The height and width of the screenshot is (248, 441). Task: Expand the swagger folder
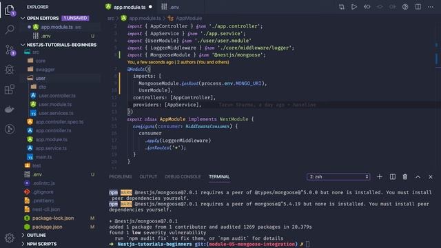[45, 70]
